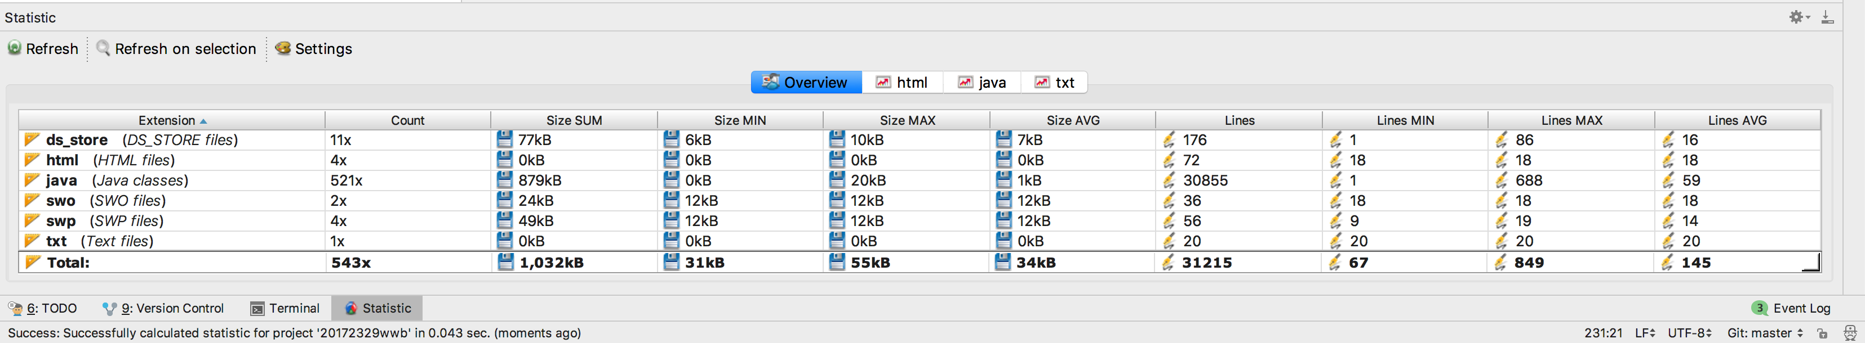Open the Git: master branch selector

coord(1765,333)
